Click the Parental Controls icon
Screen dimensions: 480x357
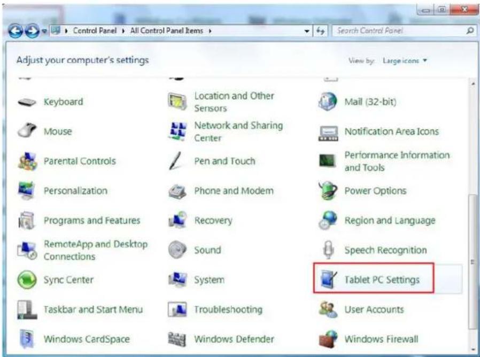(x=28, y=161)
